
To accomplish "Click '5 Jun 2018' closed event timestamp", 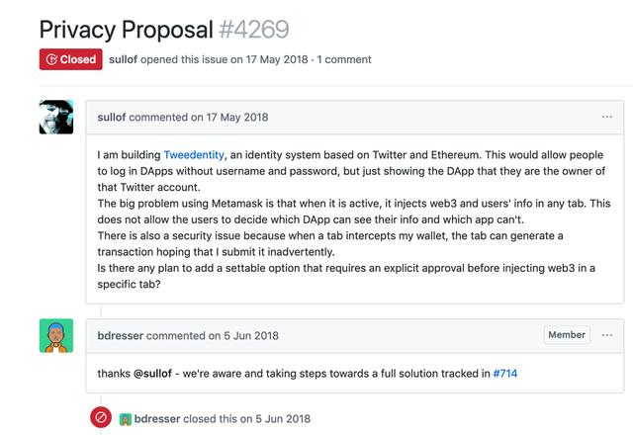I will pos(283,419).
